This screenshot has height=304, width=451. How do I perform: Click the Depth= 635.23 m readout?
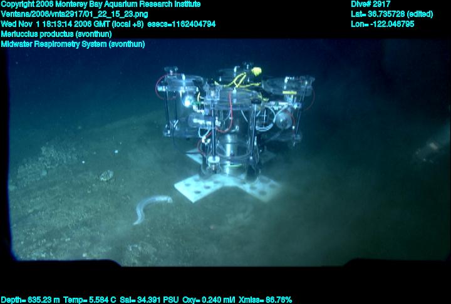tap(30, 300)
